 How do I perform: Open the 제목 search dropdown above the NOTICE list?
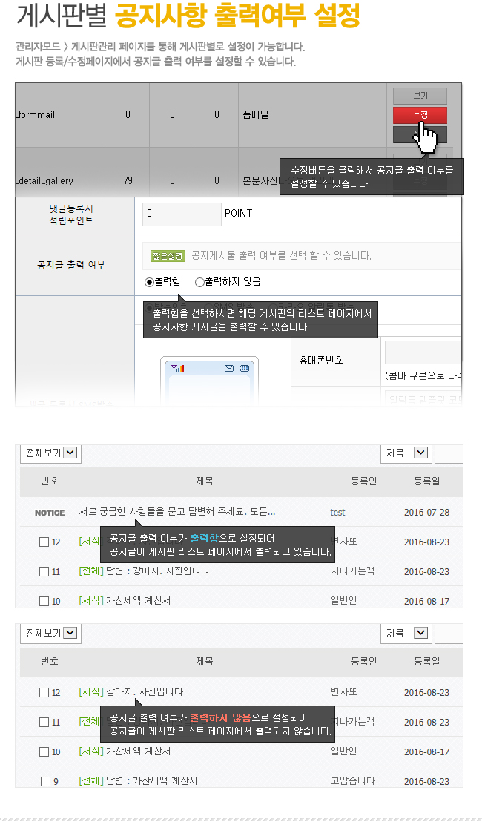pyautogui.click(x=407, y=453)
